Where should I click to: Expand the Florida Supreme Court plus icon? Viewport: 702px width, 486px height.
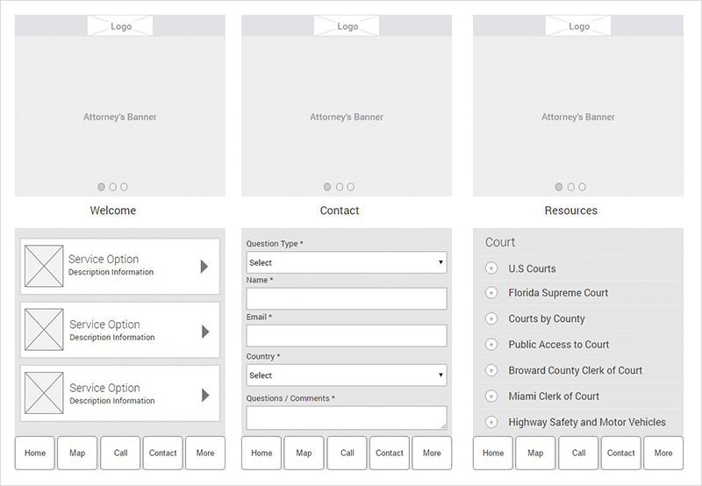491,293
